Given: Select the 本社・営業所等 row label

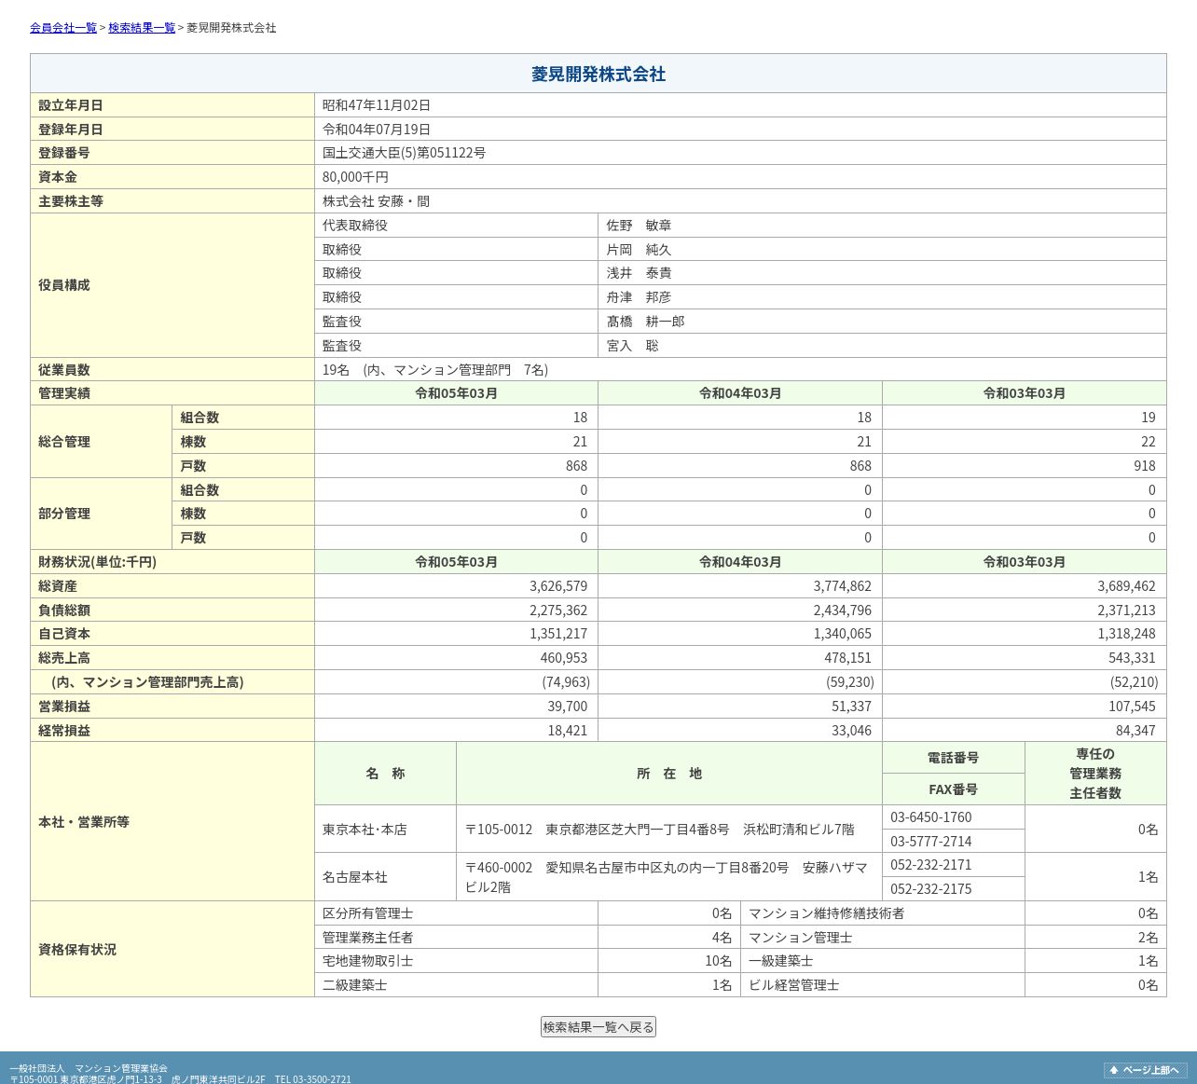Looking at the screenshot, I should coord(84,822).
